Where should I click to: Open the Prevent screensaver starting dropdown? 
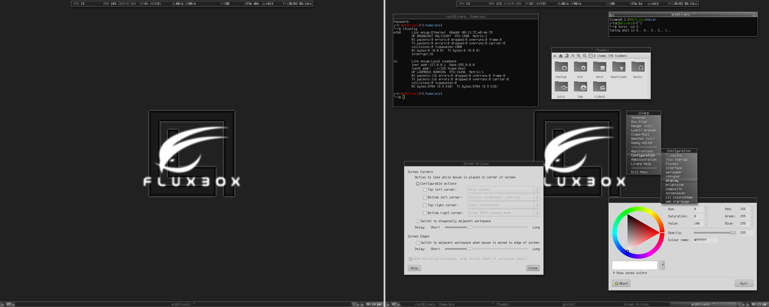point(503,197)
